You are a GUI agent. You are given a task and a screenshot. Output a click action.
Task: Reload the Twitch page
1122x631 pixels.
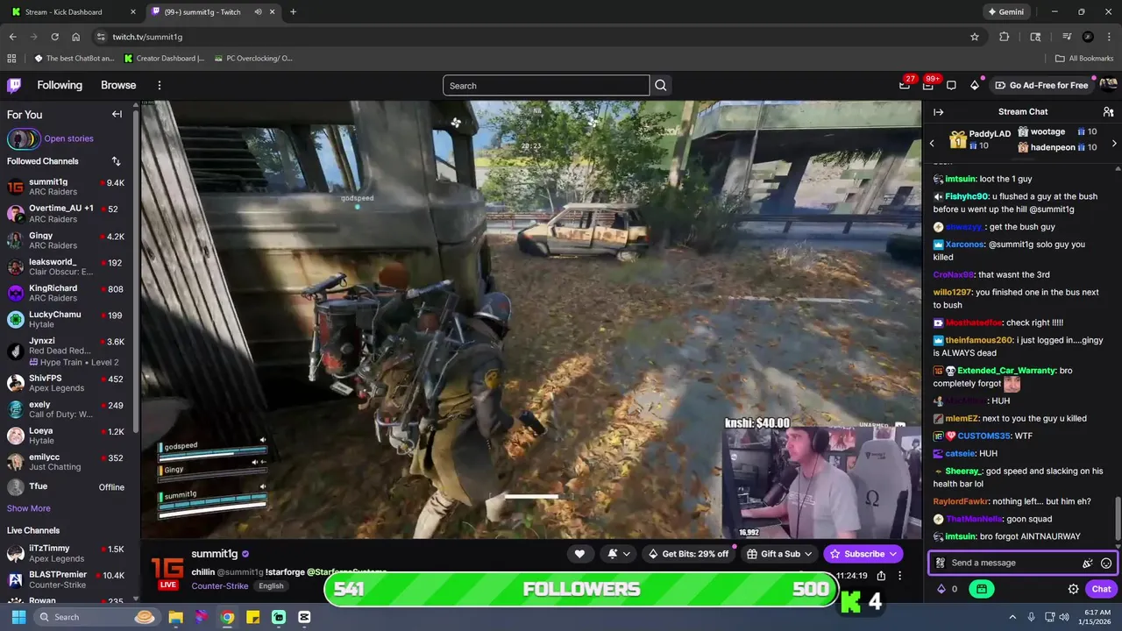[54, 37]
